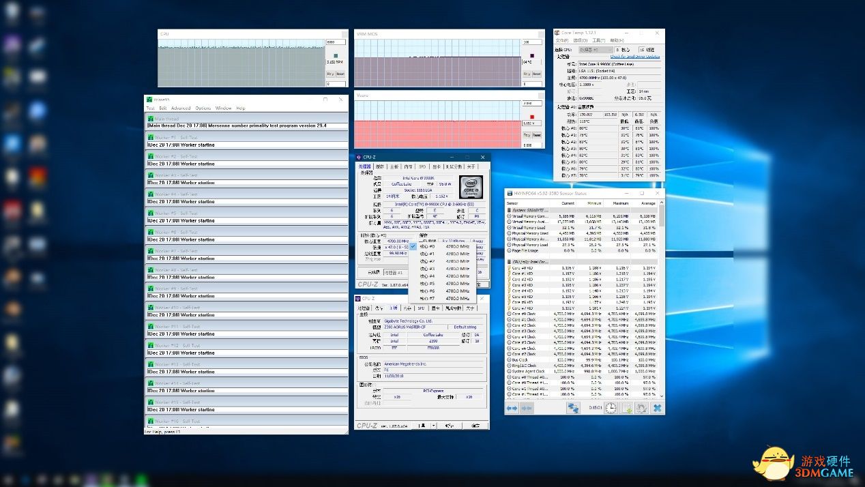Click HWiNFO network computers icon
Screen dimensions: 865x487
click(x=573, y=408)
